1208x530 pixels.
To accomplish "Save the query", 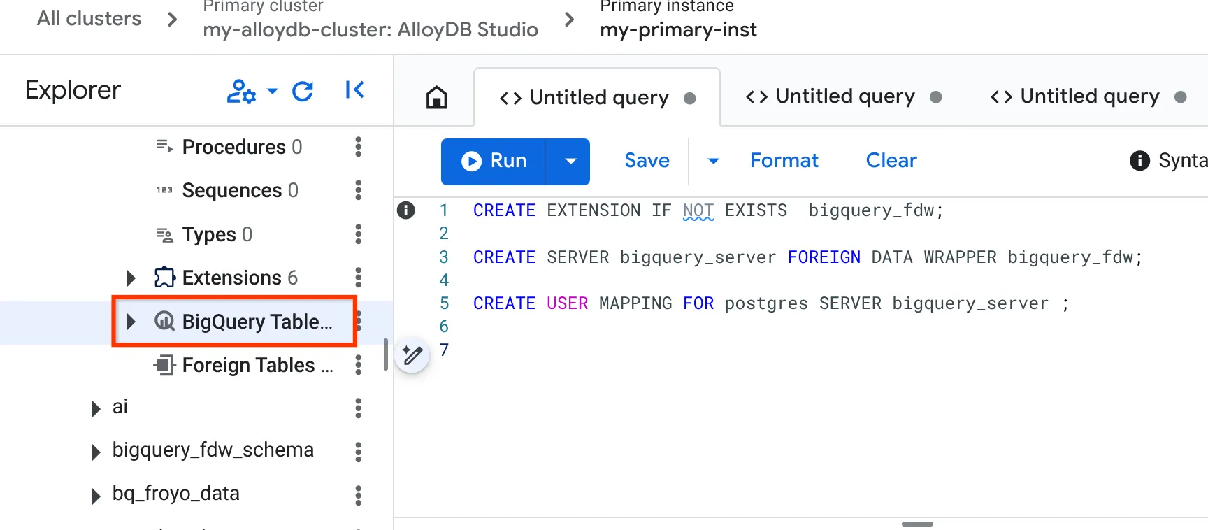I will tap(647, 161).
